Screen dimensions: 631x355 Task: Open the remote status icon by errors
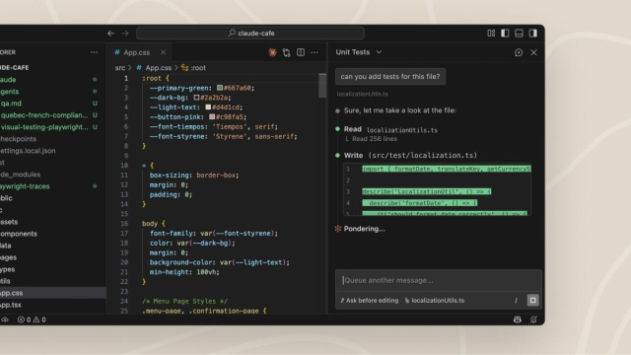click(x=5, y=319)
